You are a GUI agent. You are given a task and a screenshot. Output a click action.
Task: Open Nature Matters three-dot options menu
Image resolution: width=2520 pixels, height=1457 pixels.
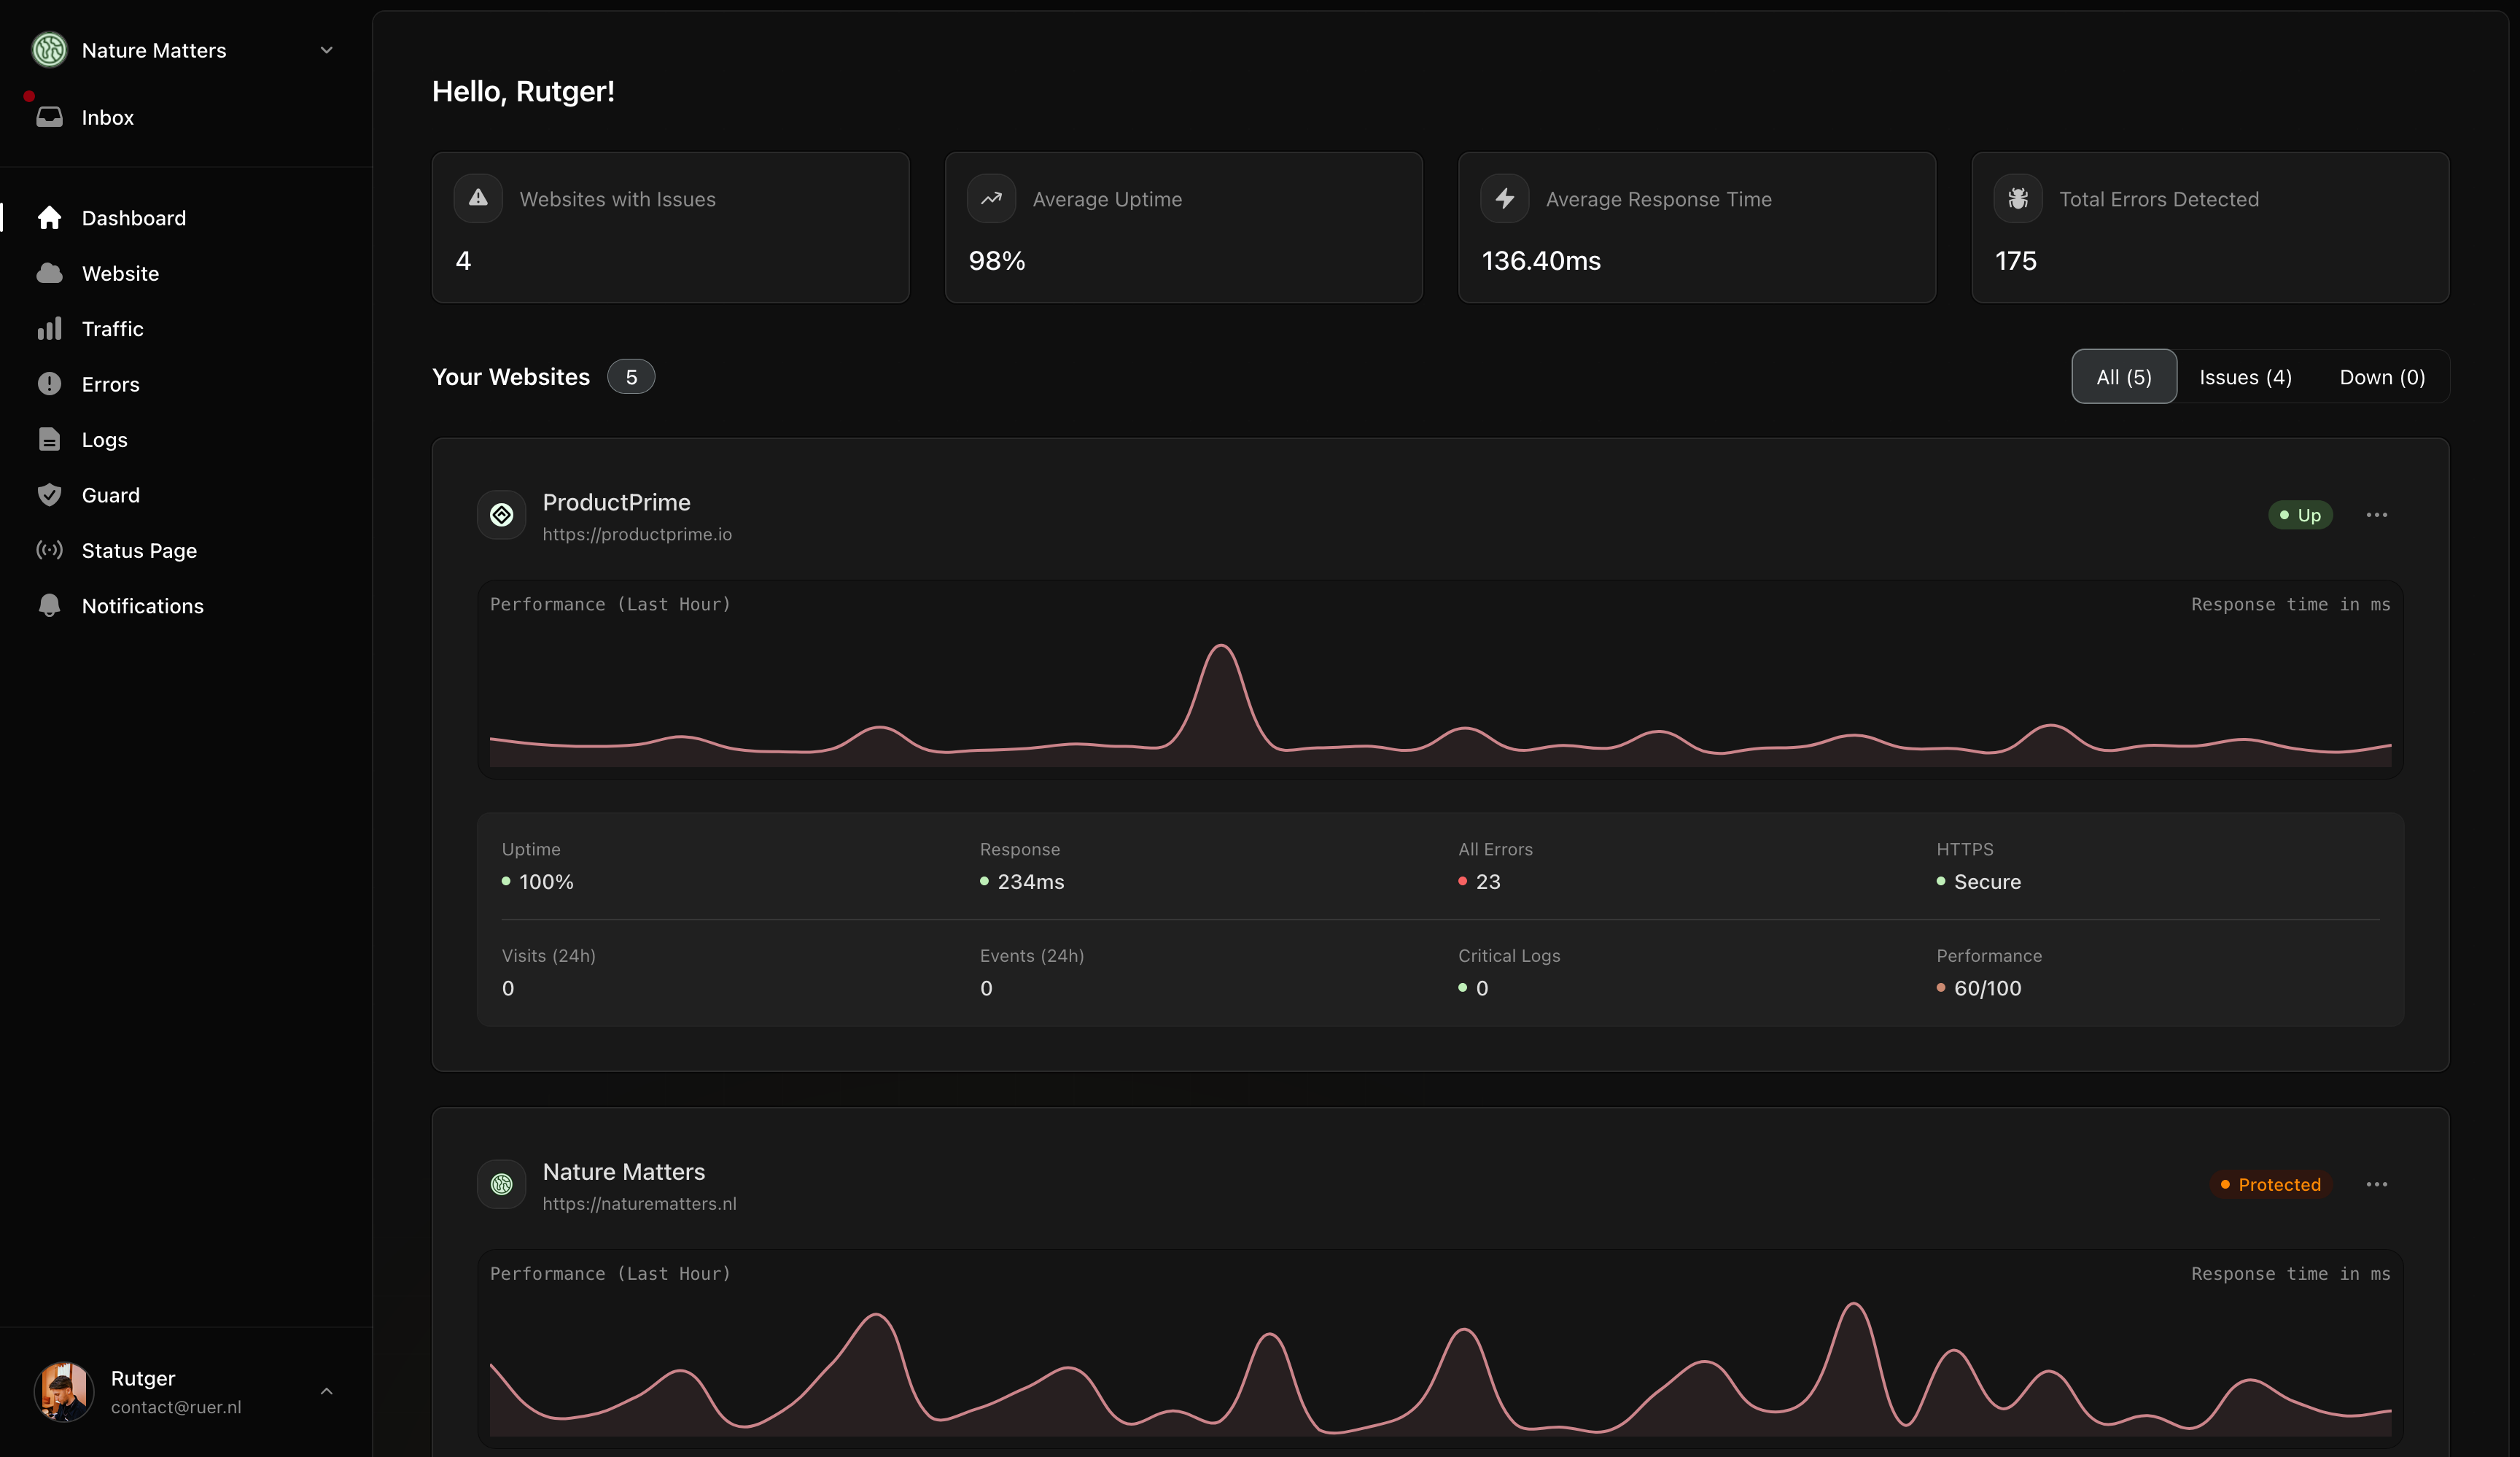(x=2376, y=1184)
